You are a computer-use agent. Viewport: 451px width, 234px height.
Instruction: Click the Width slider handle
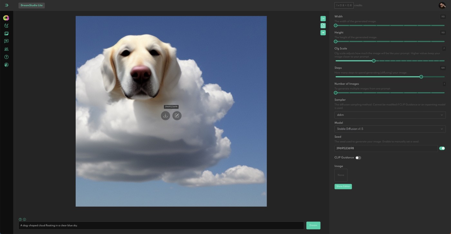pyautogui.click(x=336, y=25)
